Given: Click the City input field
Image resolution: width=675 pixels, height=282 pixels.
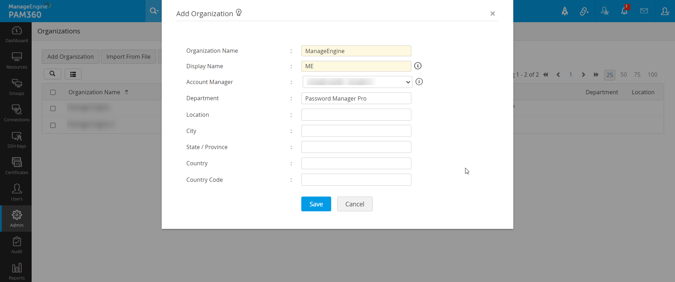Looking at the screenshot, I should click(356, 131).
